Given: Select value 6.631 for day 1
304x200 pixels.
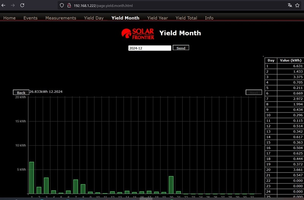Looking at the screenshot, I should 298,66.
